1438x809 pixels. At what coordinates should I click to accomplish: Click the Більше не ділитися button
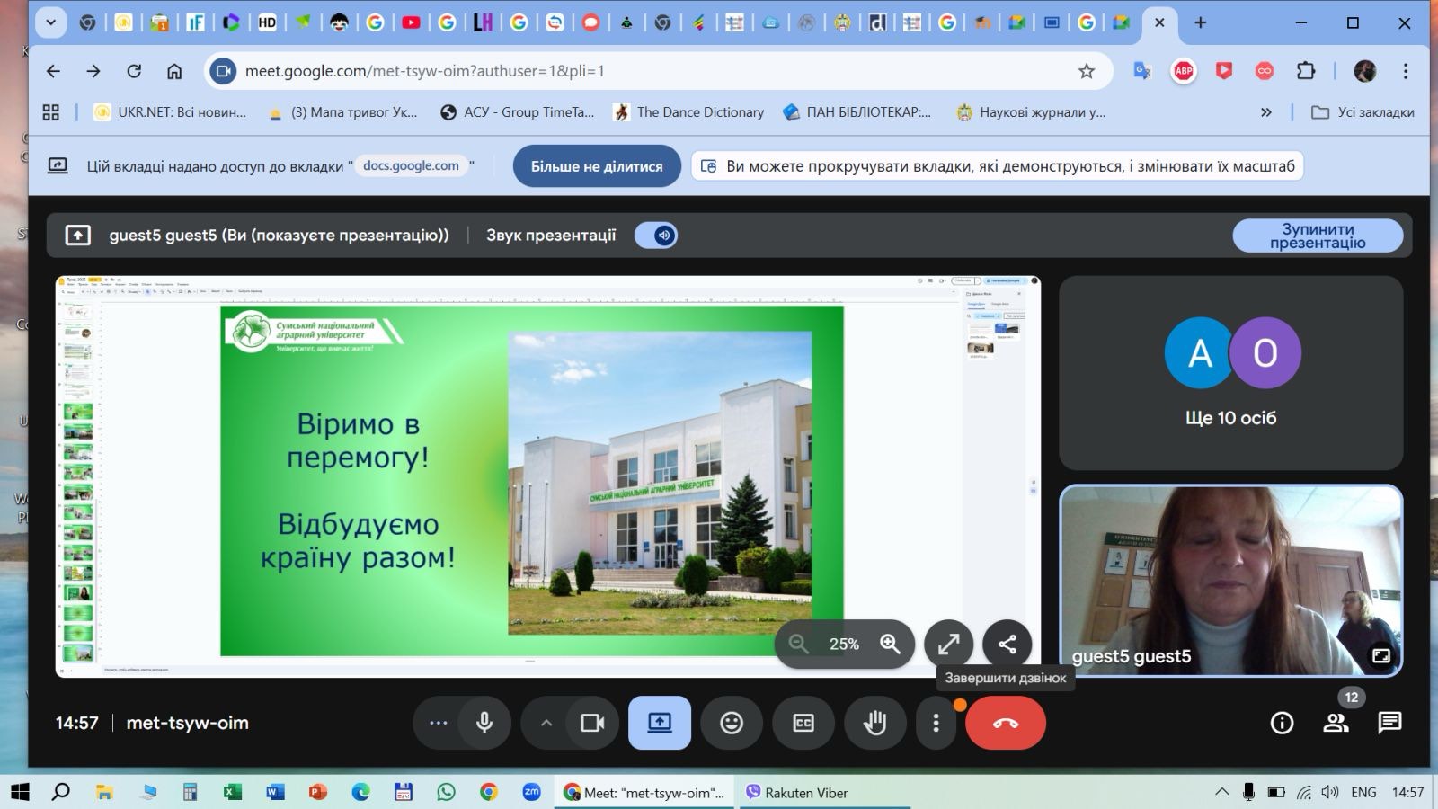tap(597, 166)
